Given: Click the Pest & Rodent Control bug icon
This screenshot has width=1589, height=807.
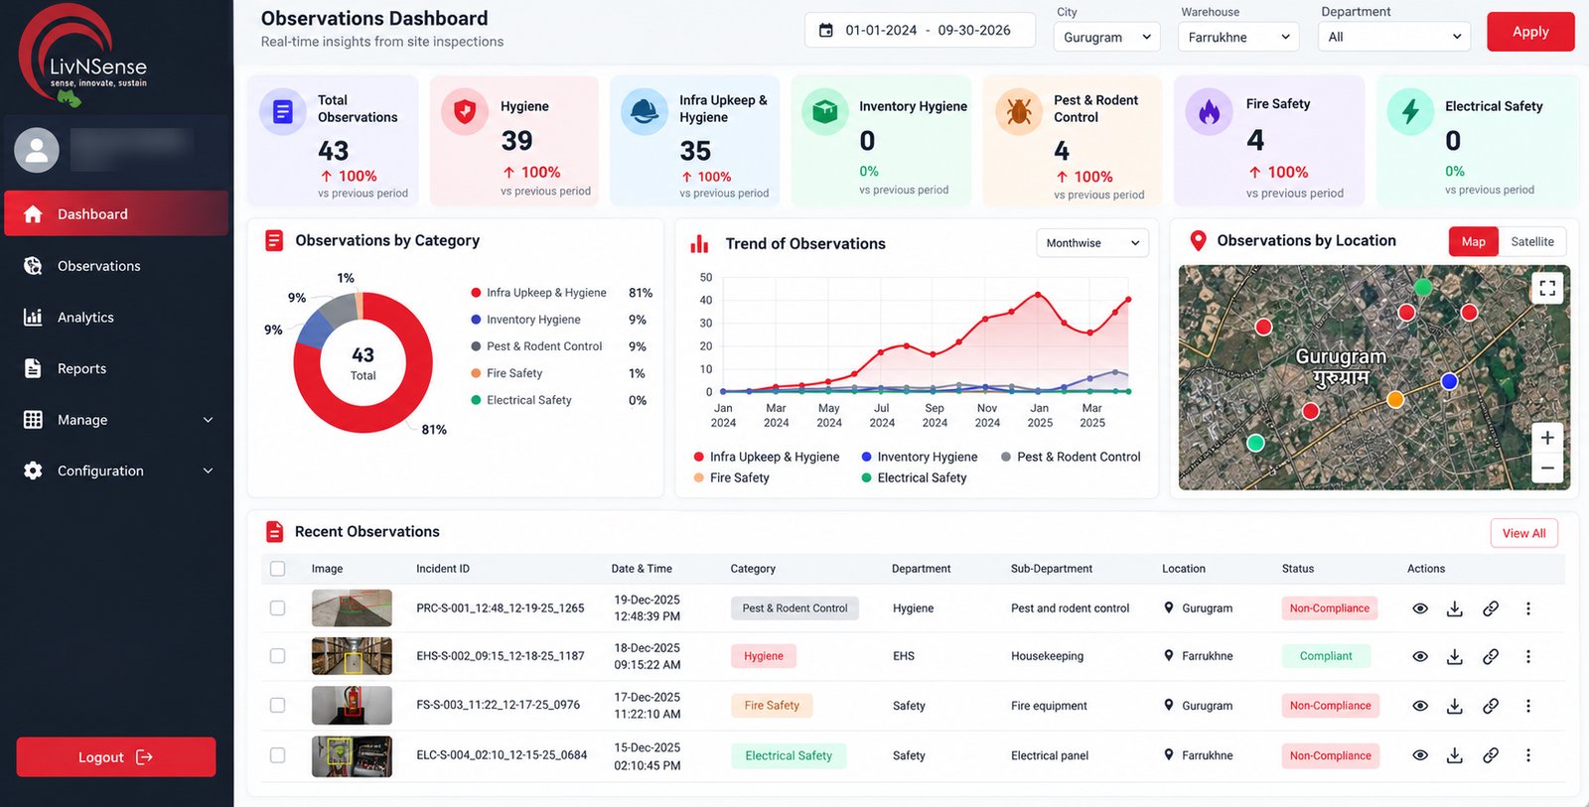Looking at the screenshot, I should coord(1019,111).
